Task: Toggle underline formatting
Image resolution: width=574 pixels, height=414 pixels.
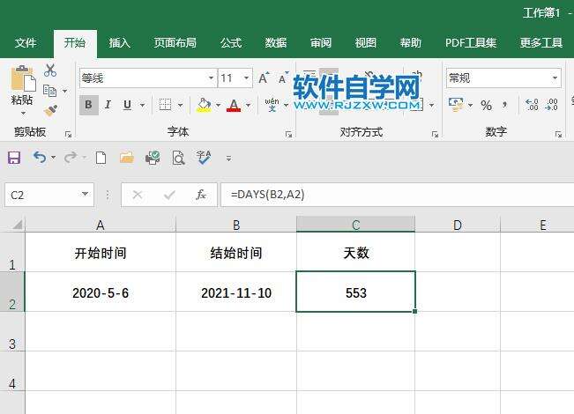Action: pyautogui.click(x=127, y=106)
